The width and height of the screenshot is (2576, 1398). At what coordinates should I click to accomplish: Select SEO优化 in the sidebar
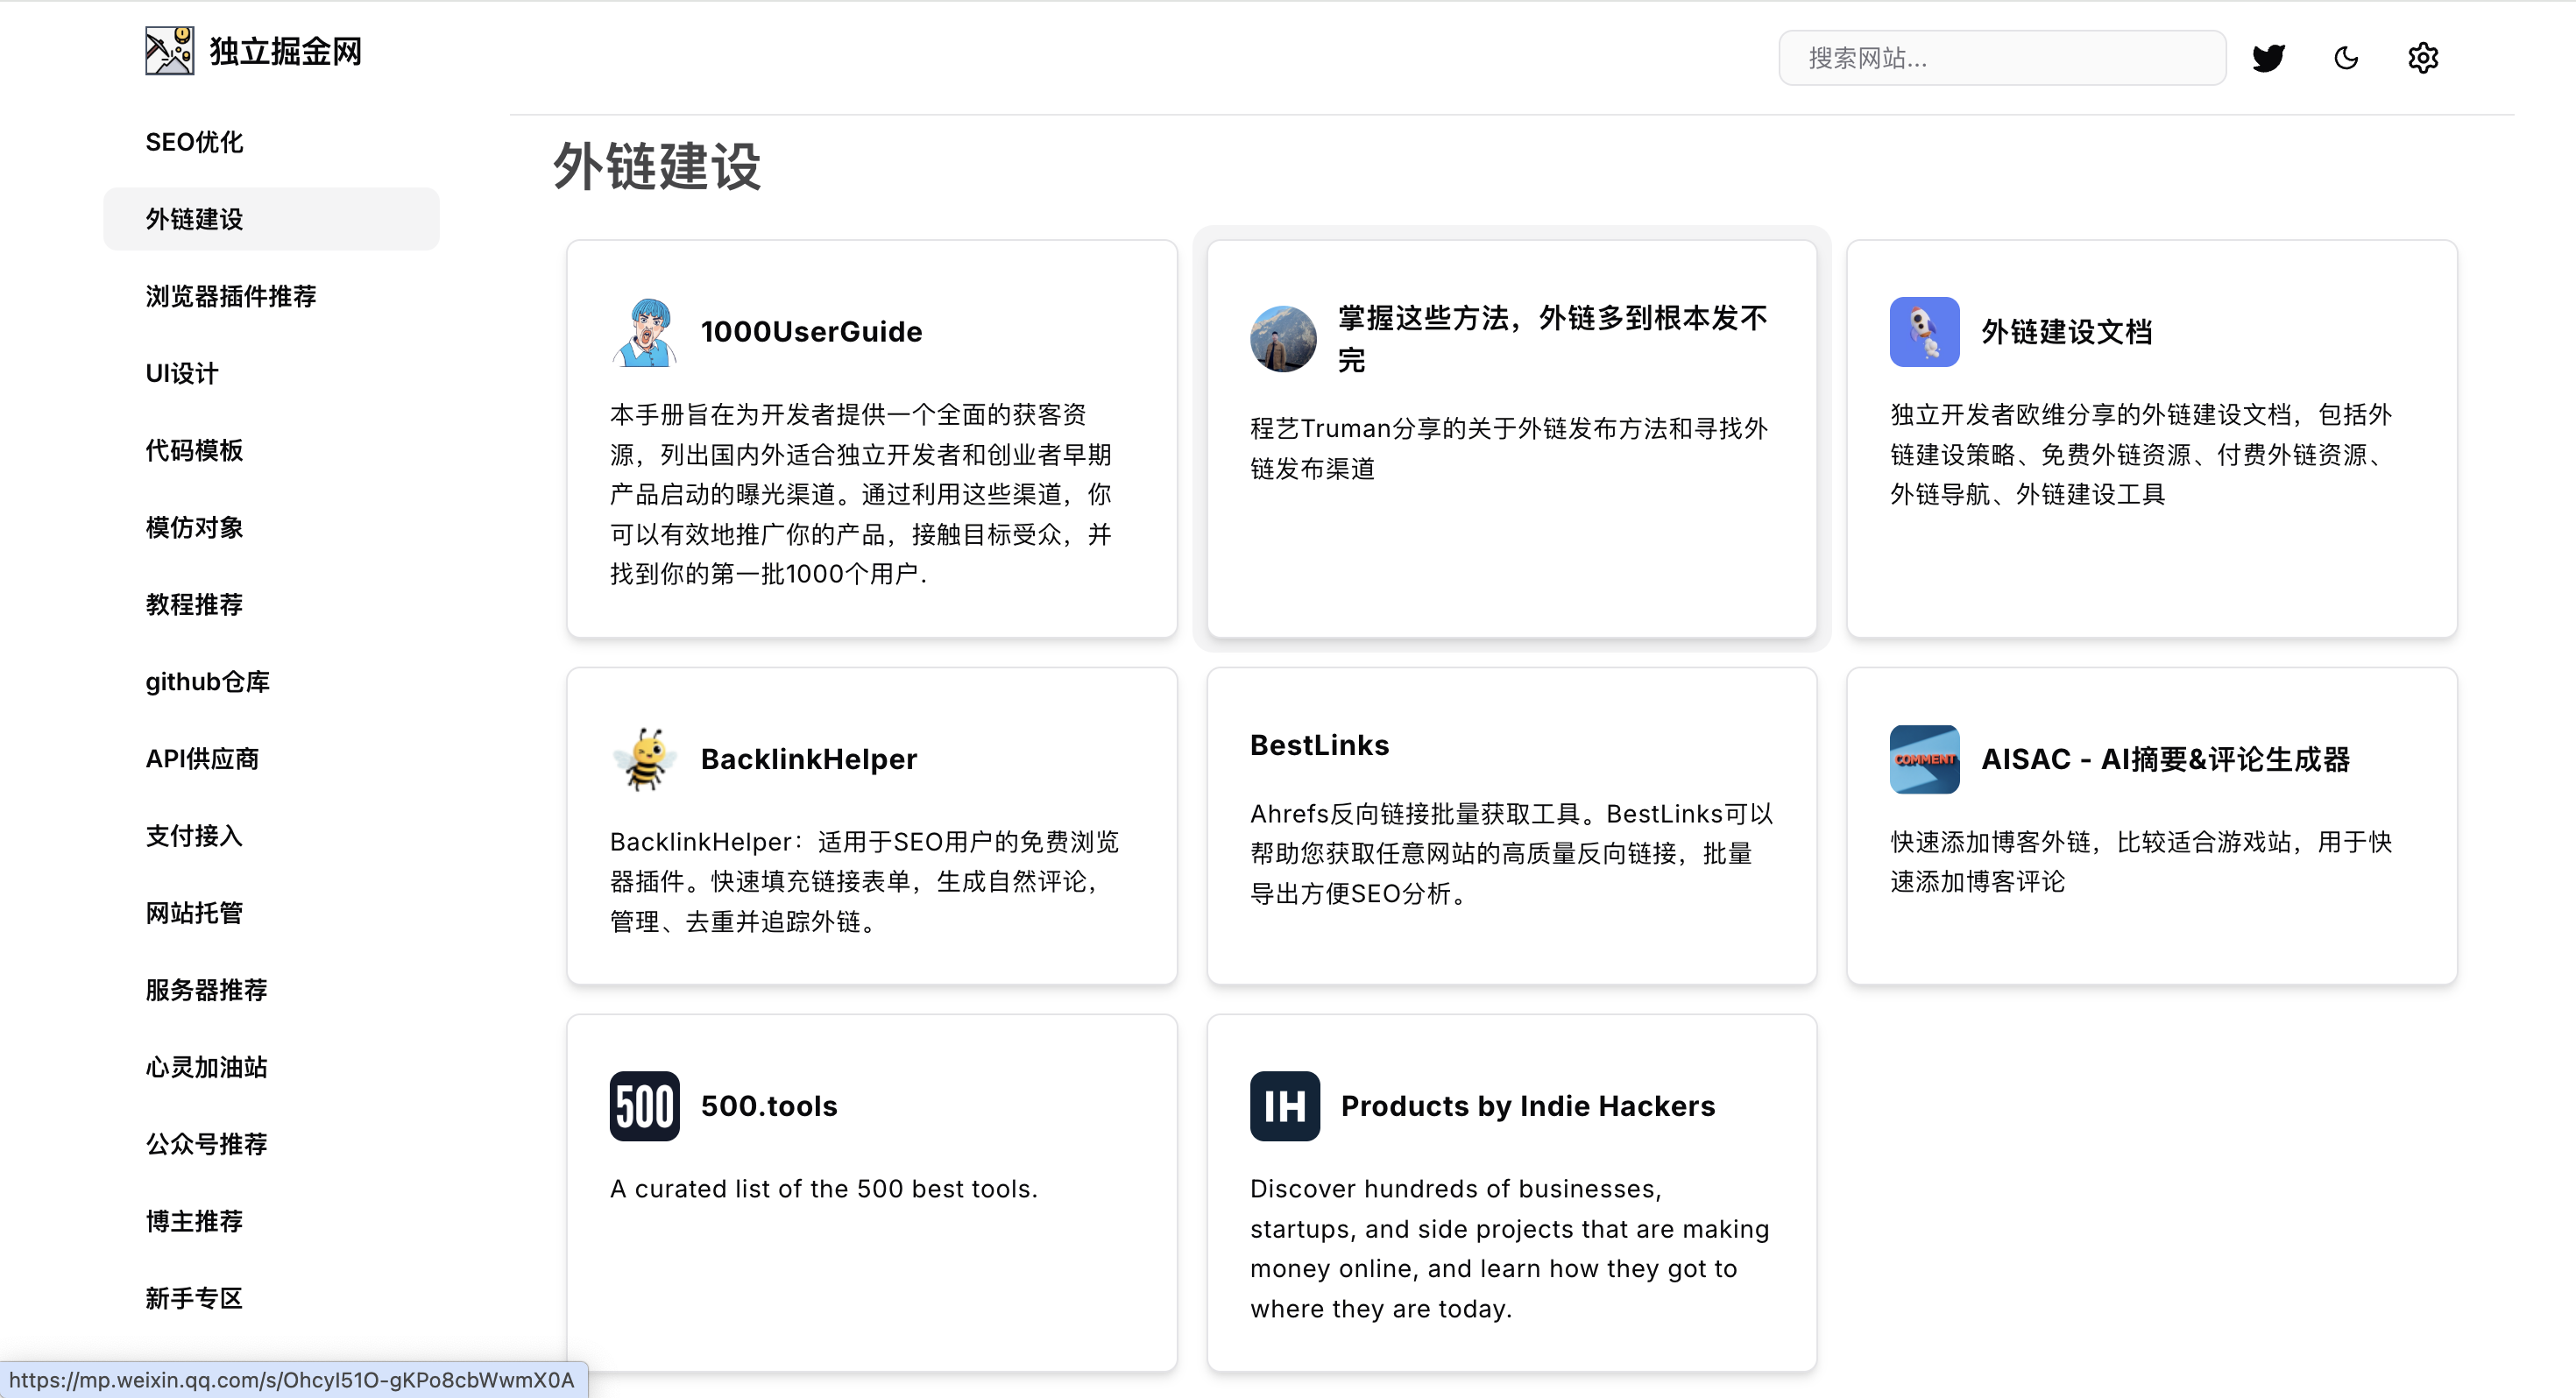coord(194,142)
